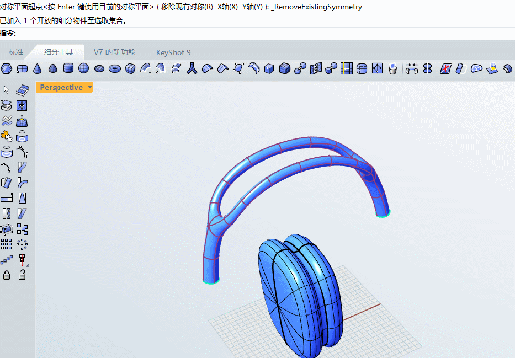Click the subdivided cube icon
The width and height of the screenshot is (515, 358).
pyautogui.click(x=284, y=68)
